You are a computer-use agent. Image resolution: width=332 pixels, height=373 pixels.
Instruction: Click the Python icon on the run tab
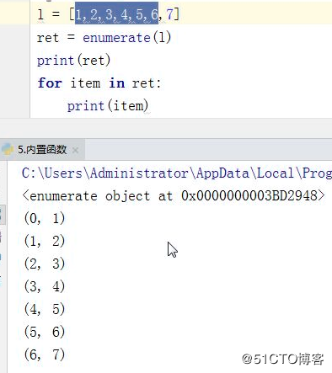tap(8, 149)
